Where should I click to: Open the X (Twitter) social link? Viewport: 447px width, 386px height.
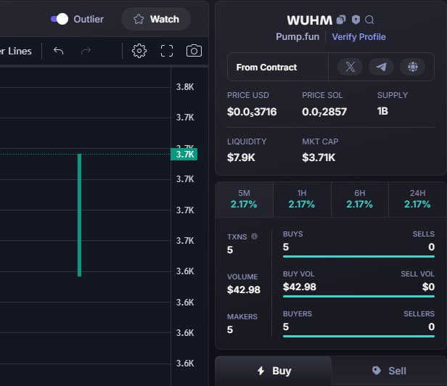350,67
